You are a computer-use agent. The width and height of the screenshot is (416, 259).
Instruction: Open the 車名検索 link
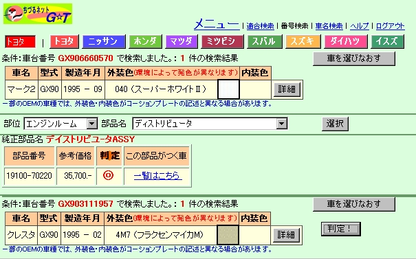pos(329,26)
